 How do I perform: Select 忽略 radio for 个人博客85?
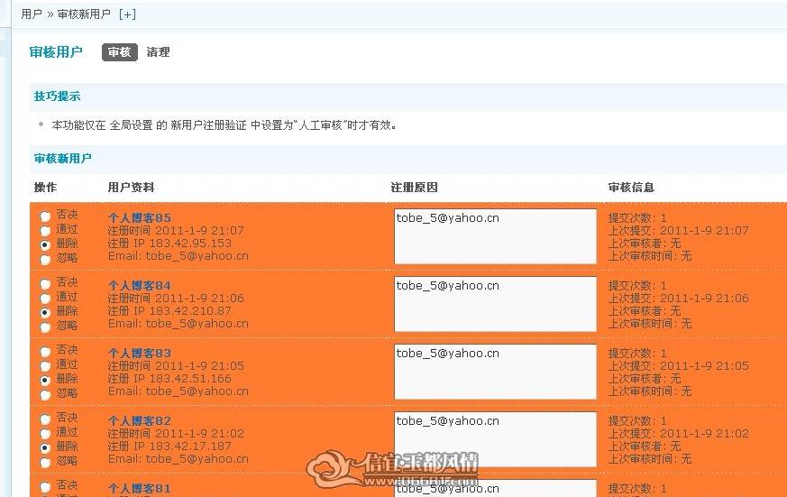[45, 260]
